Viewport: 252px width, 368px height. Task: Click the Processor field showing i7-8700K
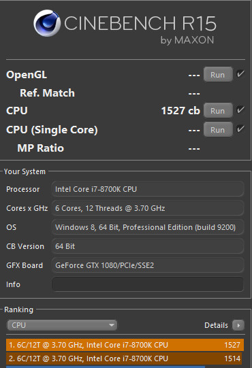click(148, 189)
